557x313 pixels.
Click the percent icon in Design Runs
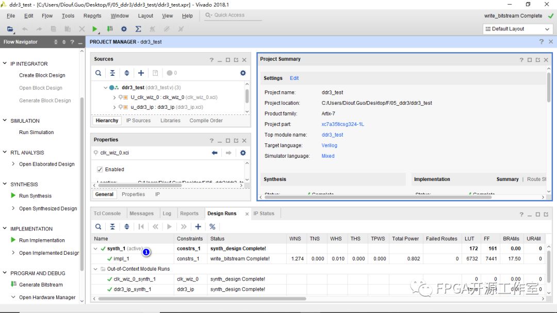point(212,226)
